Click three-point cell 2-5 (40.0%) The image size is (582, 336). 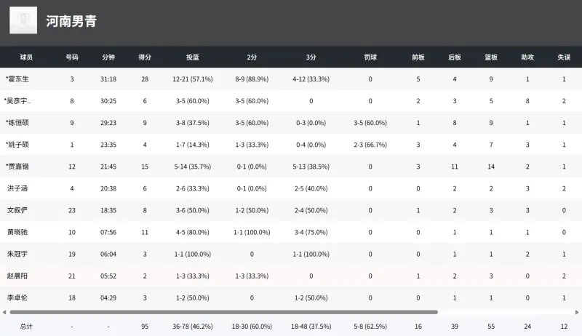[311, 188]
